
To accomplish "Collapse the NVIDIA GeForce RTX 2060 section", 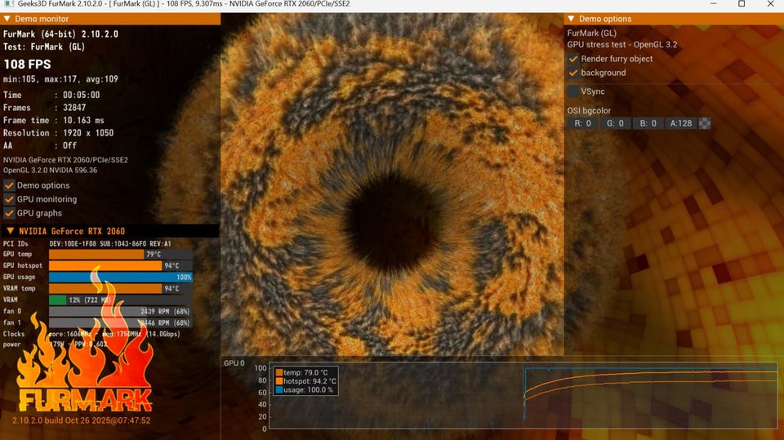I will point(10,231).
